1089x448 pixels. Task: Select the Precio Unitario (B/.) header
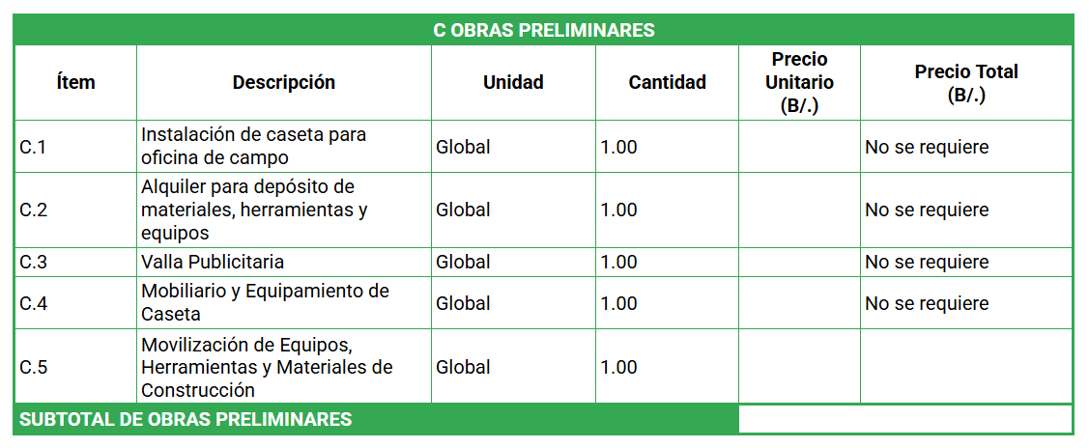click(799, 82)
